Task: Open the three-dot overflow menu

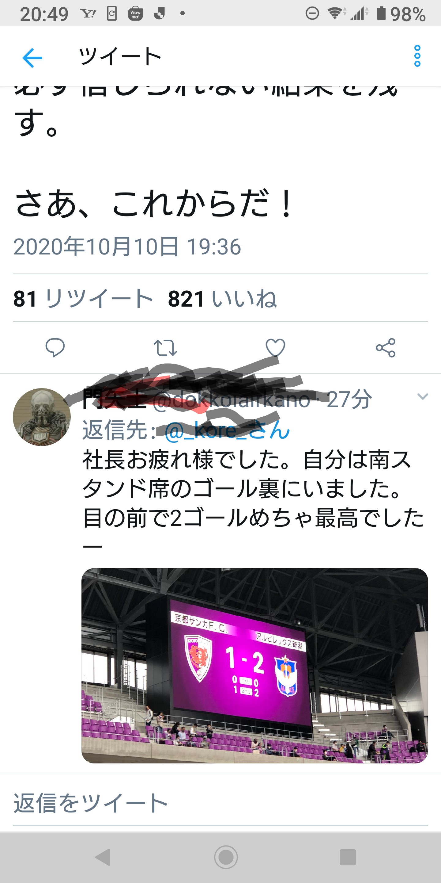Action: [417, 56]
